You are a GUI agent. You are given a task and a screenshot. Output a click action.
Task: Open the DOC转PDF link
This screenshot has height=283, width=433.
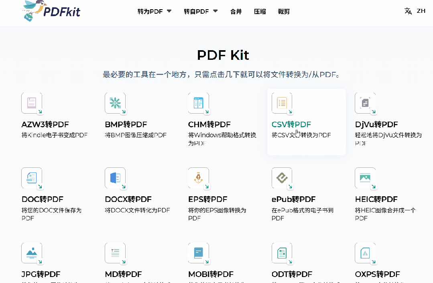pos(43,200)
